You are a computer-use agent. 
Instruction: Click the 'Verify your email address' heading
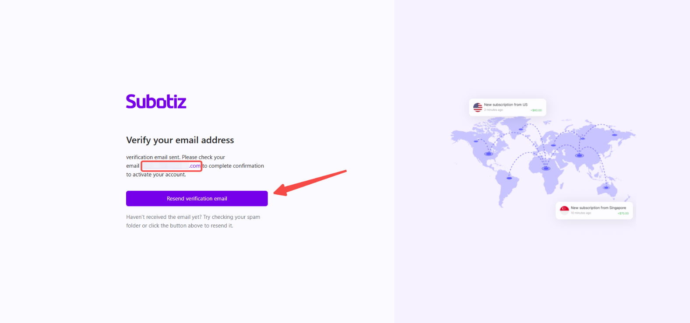[180, 140]
